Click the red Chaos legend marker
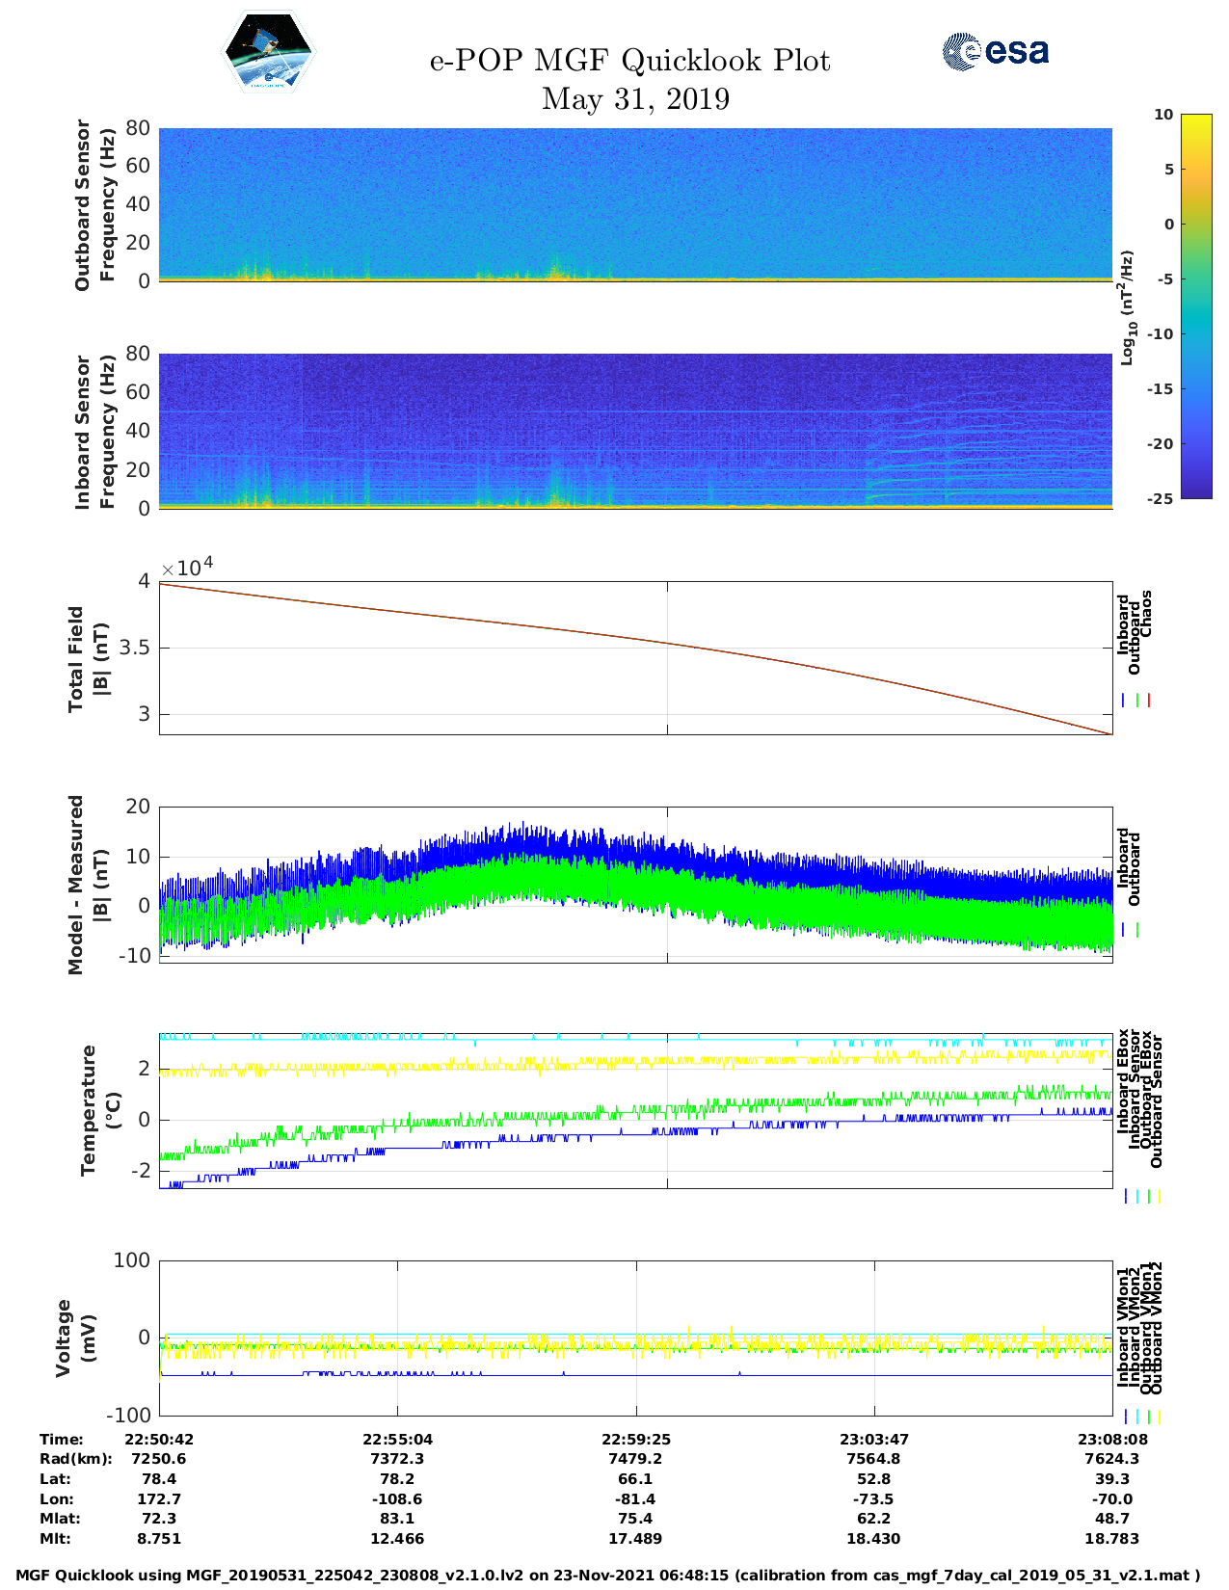The image size is (1229, 1590). [x=1149, y=701]
